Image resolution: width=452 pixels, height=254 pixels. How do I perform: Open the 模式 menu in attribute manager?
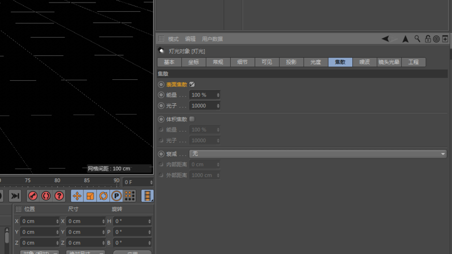point(173,39)
